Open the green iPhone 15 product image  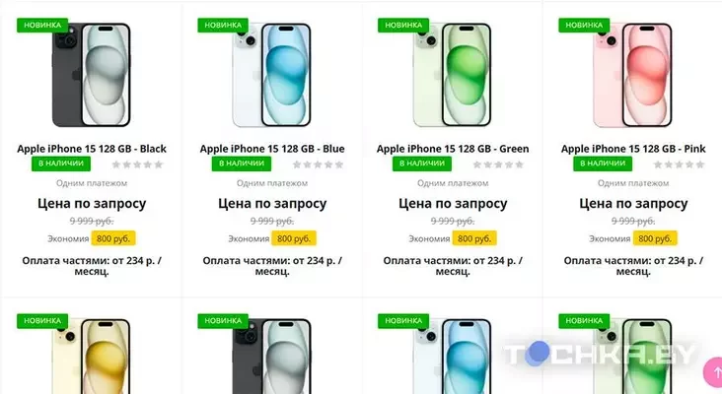(452, 75)
